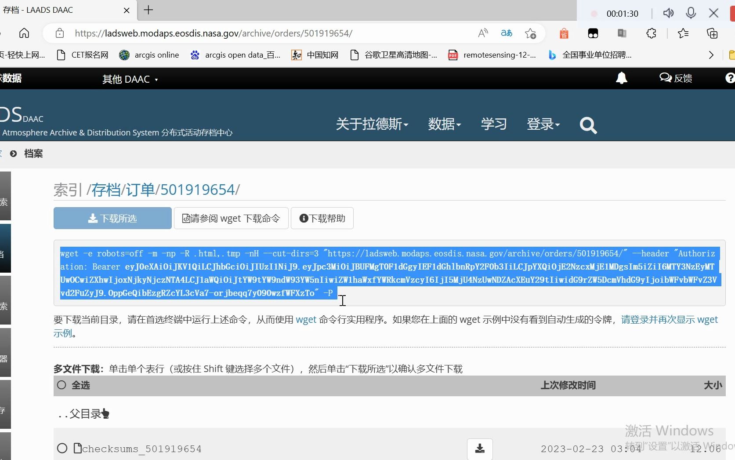
Task: Download the checksums_501919654 file icon
Action: click(x=480, y=449)
